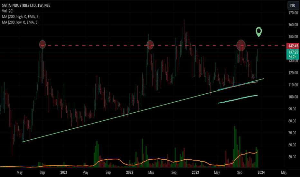
Task: Click the red circle near May 2022 peak
Action: 150,45
